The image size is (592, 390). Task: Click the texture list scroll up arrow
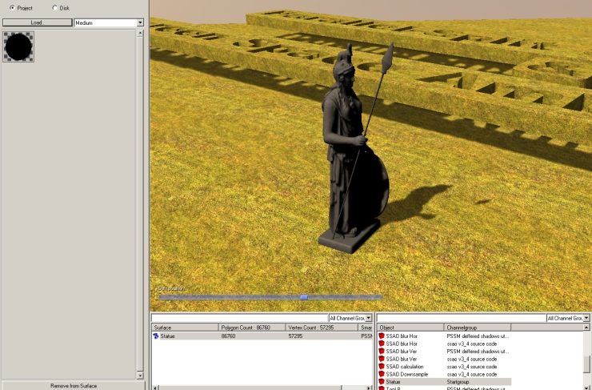[140, 34]
